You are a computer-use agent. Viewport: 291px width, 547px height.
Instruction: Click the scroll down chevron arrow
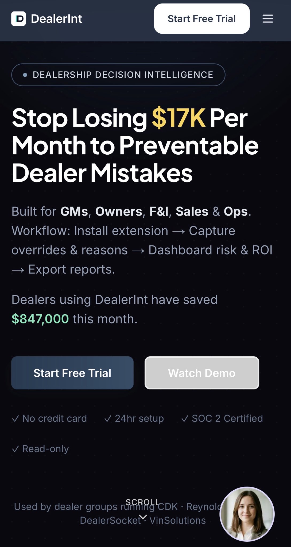[143, 517]
